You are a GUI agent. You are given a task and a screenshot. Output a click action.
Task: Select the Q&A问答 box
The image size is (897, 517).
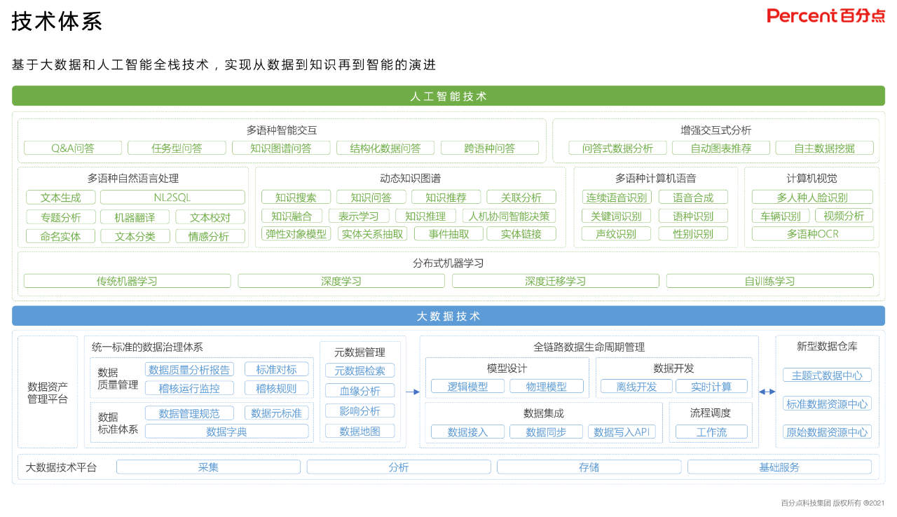[73, 148]
